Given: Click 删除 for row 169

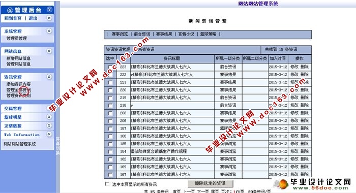Looking at the screenshot, I should click(305, 167).
